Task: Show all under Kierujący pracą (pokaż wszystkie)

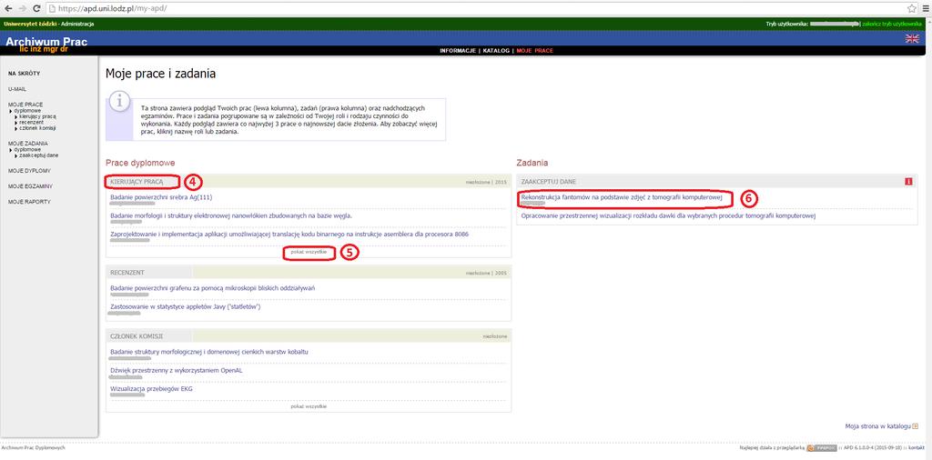Action: click(x=309, y=252)
